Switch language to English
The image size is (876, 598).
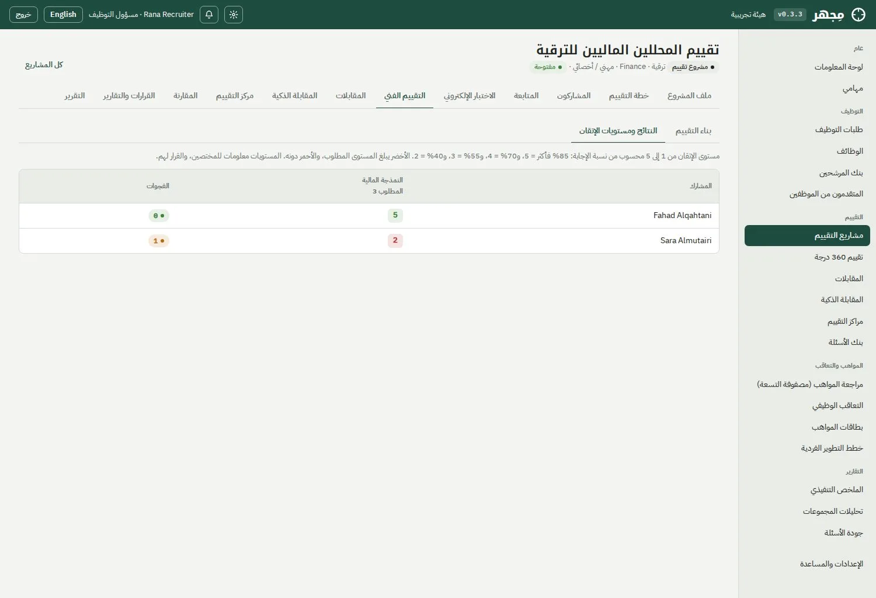[x=63, y=15]
